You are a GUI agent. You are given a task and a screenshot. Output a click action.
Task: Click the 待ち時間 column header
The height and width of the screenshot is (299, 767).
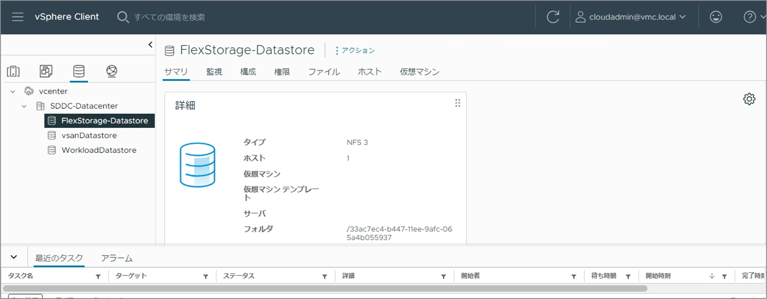point(604,276)
